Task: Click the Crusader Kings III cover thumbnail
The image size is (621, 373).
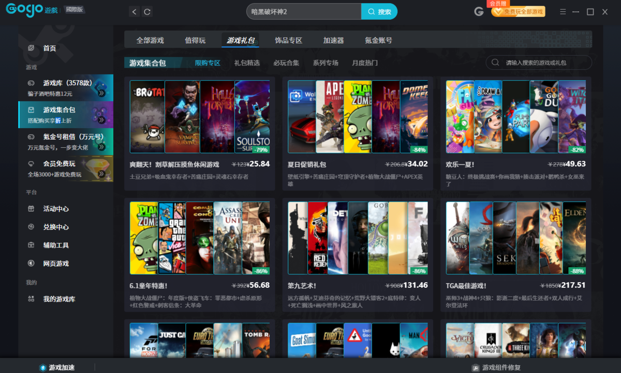Action: pos(488,340)
